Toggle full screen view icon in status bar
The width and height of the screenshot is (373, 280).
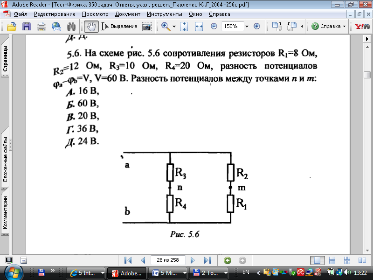point(9,260)
